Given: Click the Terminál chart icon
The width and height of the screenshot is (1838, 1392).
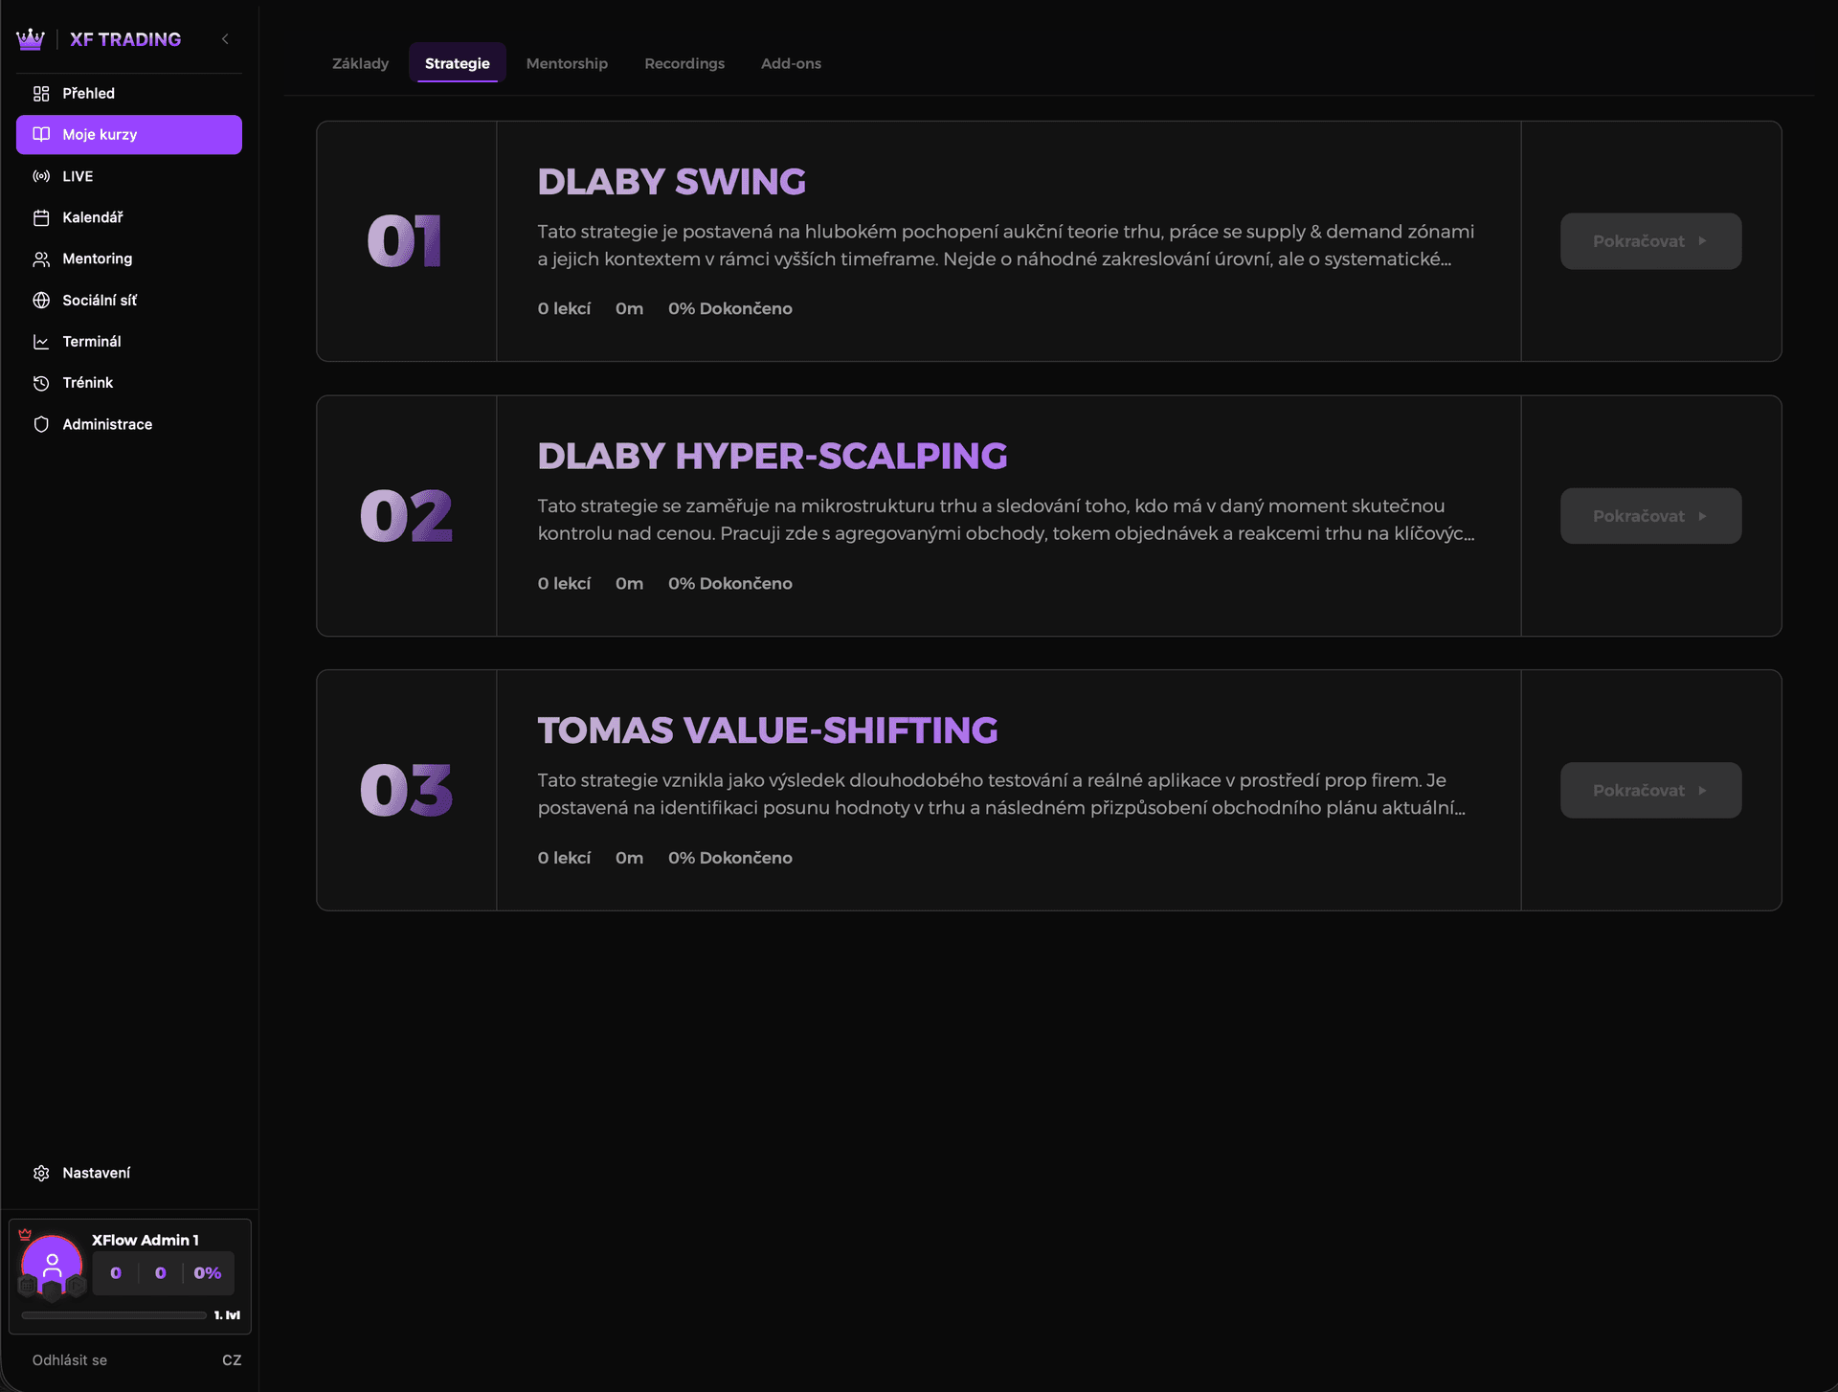Looking at the screenshot, I should click(41, 342).
